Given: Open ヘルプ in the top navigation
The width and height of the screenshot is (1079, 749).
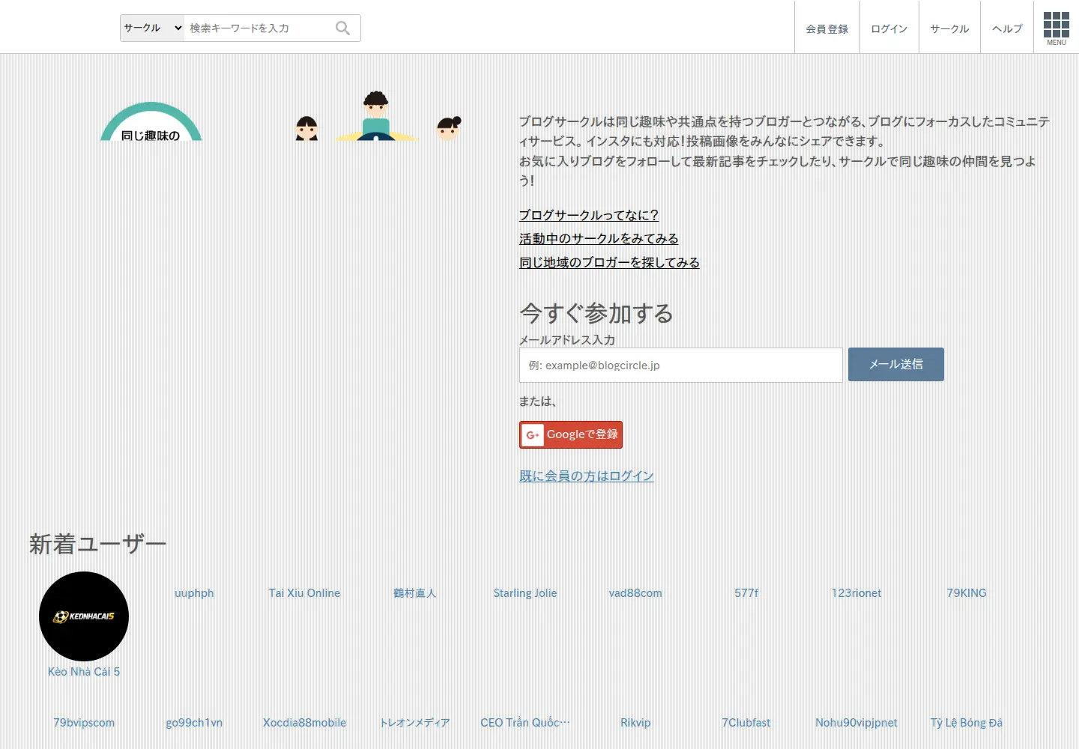Looking at the screenshot, I should 1007,29.
